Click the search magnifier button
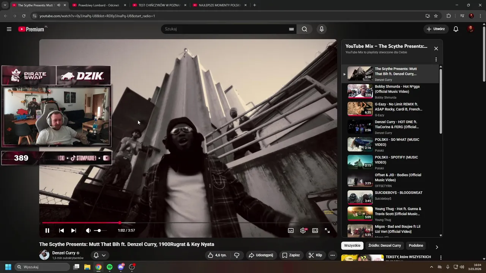 point(305,29)
